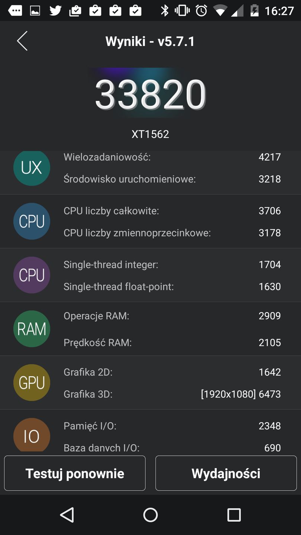Screen dimensions: 301x535
Task: Tap the back arrow in header
Action: click(x=22, y=41)
